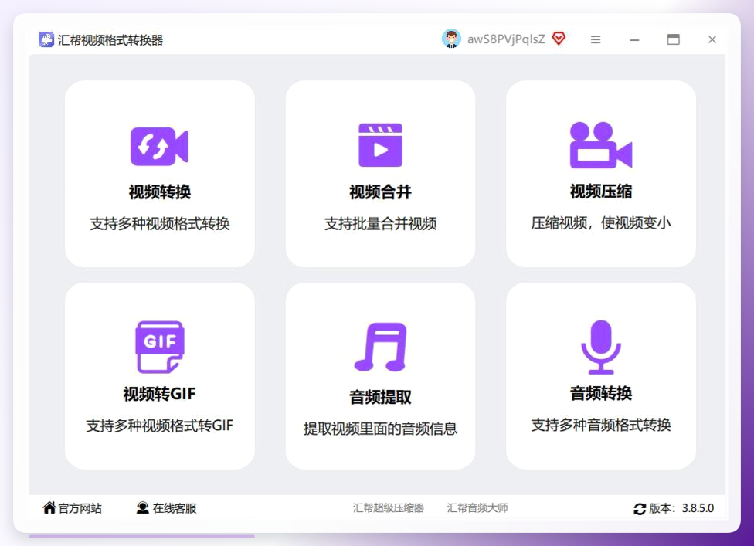754x546 pixels.
Task: Click the home icon for 官方网站
Action: click(x=49, y=507)
